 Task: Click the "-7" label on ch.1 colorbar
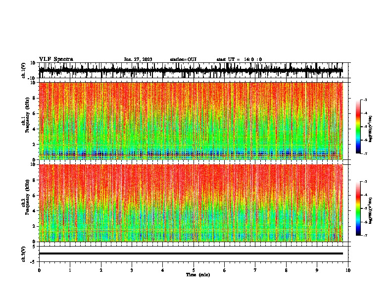365,153
